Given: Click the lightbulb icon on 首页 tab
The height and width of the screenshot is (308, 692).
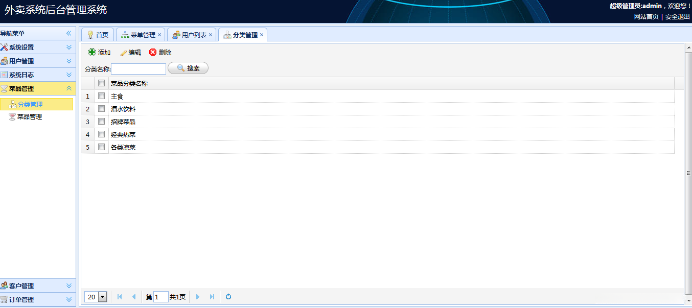Looking at the screenshot, I should pos(90,35).
